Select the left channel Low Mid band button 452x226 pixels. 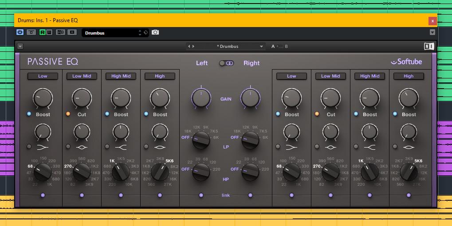coord(82,76)
